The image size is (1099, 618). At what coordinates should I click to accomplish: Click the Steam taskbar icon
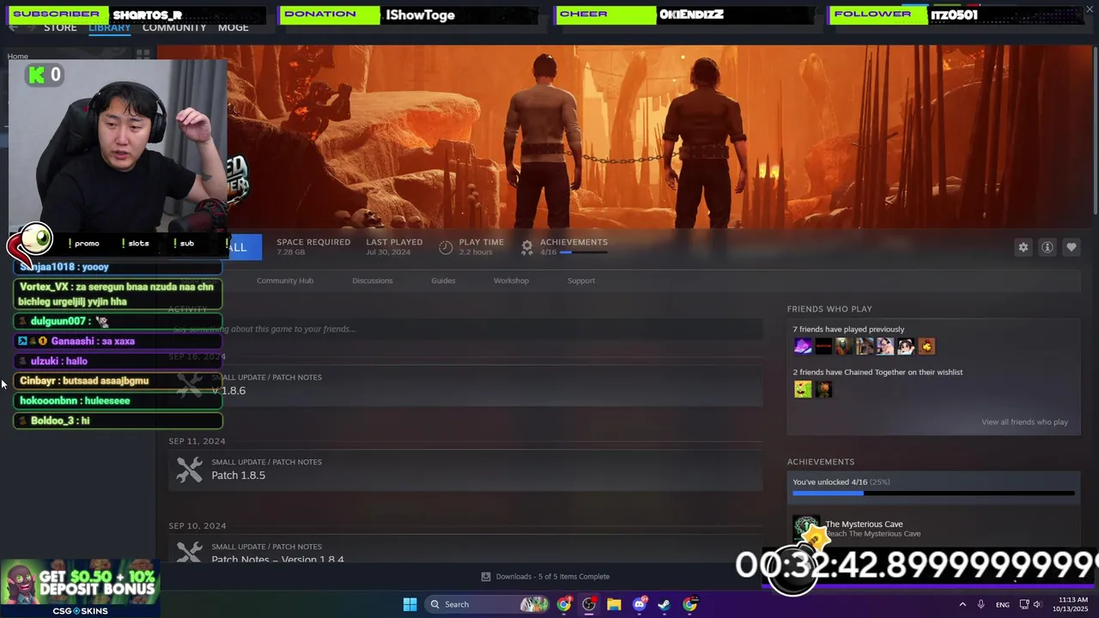point(664,604)
